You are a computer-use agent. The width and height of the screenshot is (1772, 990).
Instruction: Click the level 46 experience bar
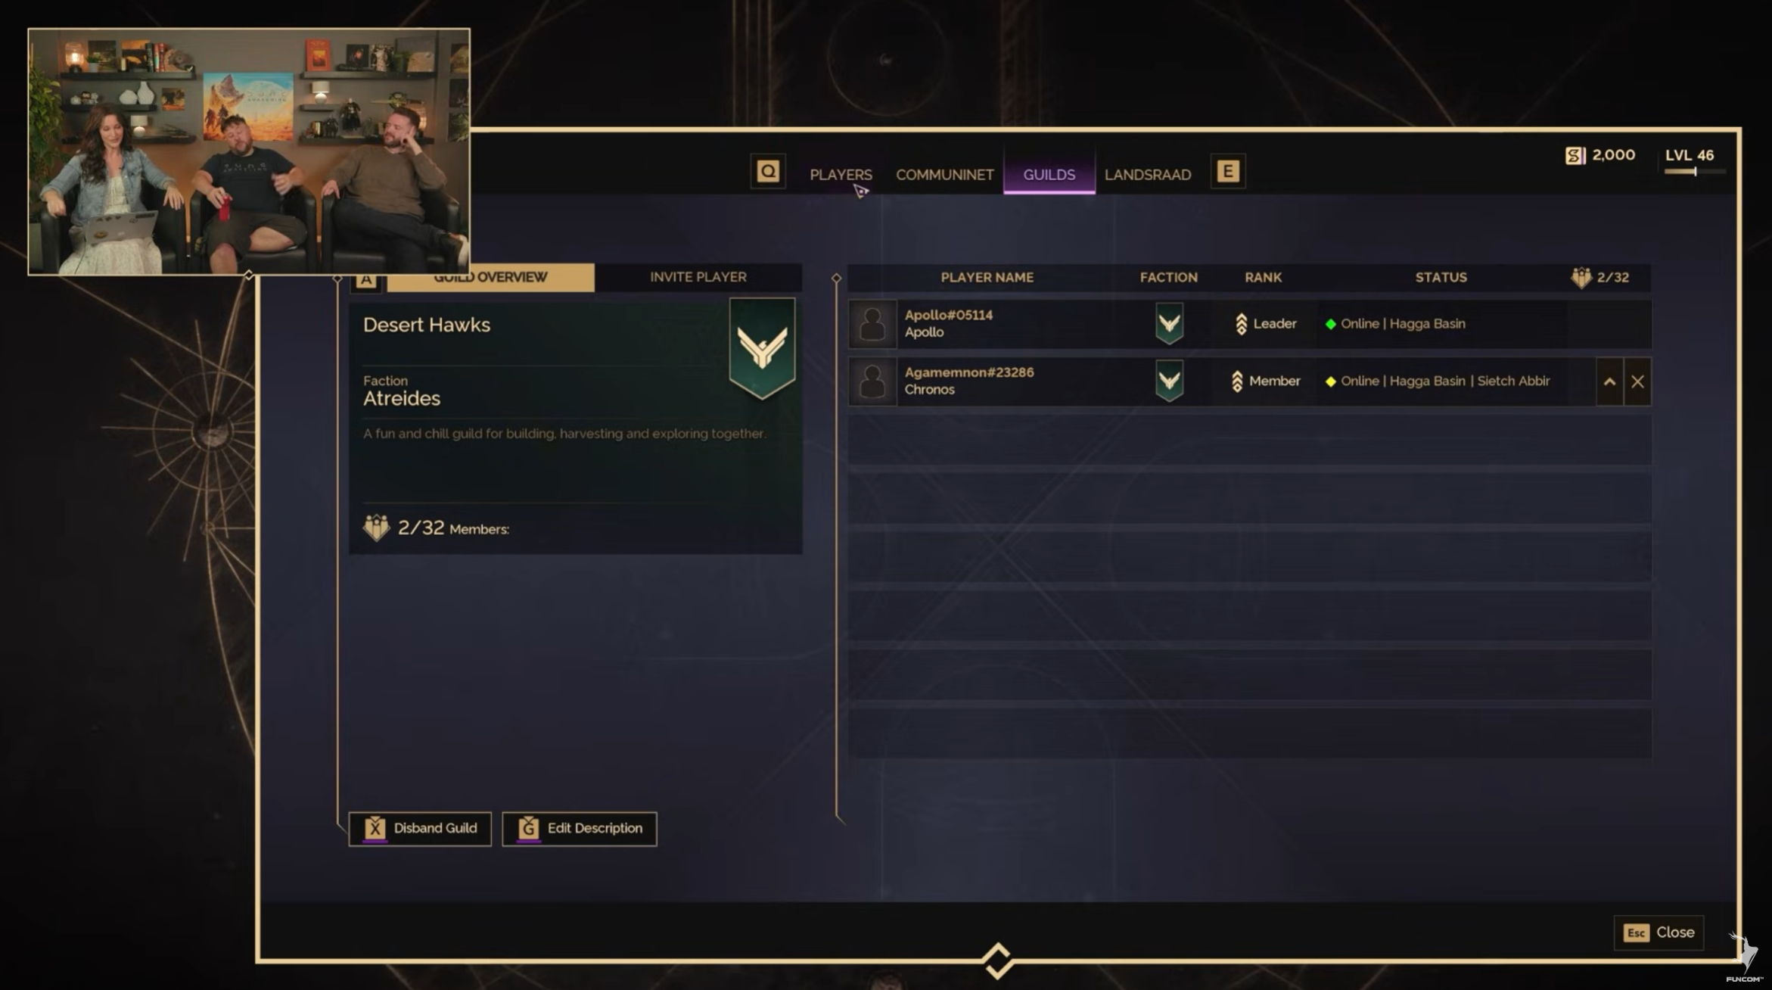[1694, 172]
